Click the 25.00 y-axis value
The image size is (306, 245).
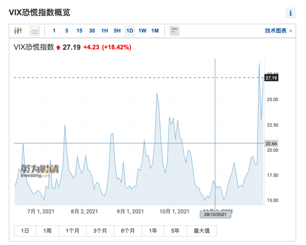[x=273, y=100]
